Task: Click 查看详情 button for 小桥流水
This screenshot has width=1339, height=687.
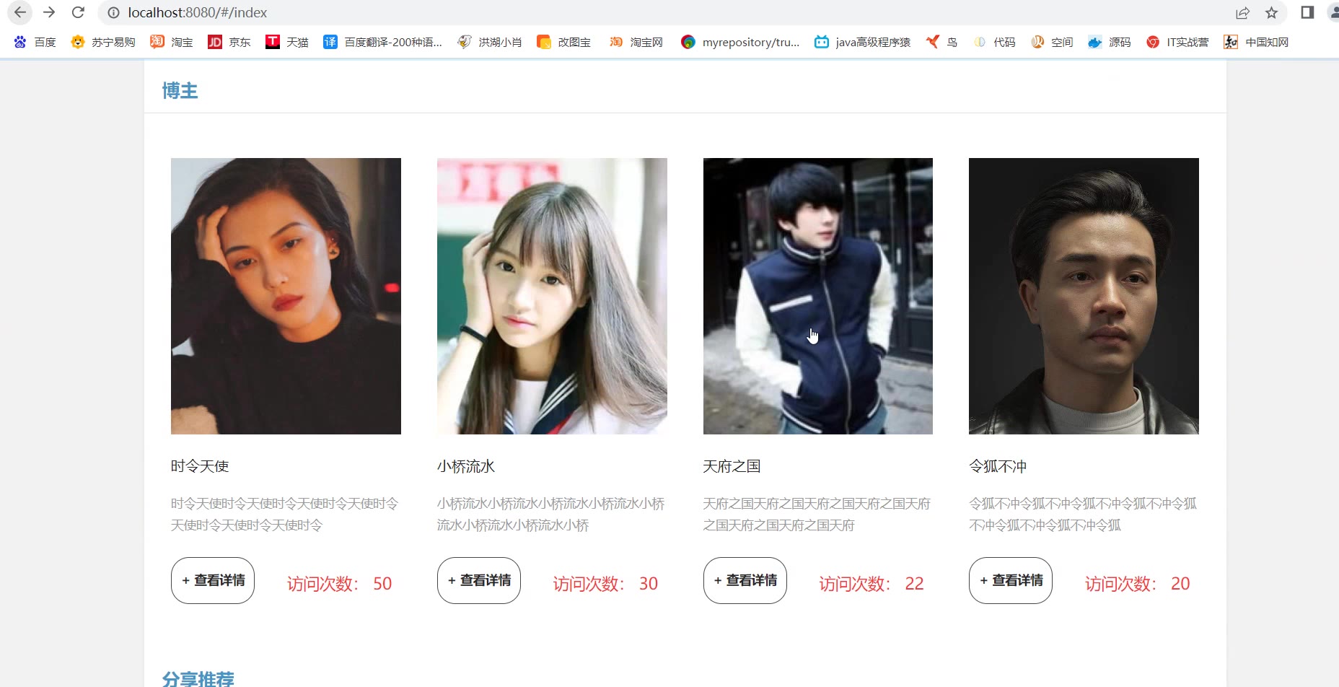Action: [x=479, y=580]
